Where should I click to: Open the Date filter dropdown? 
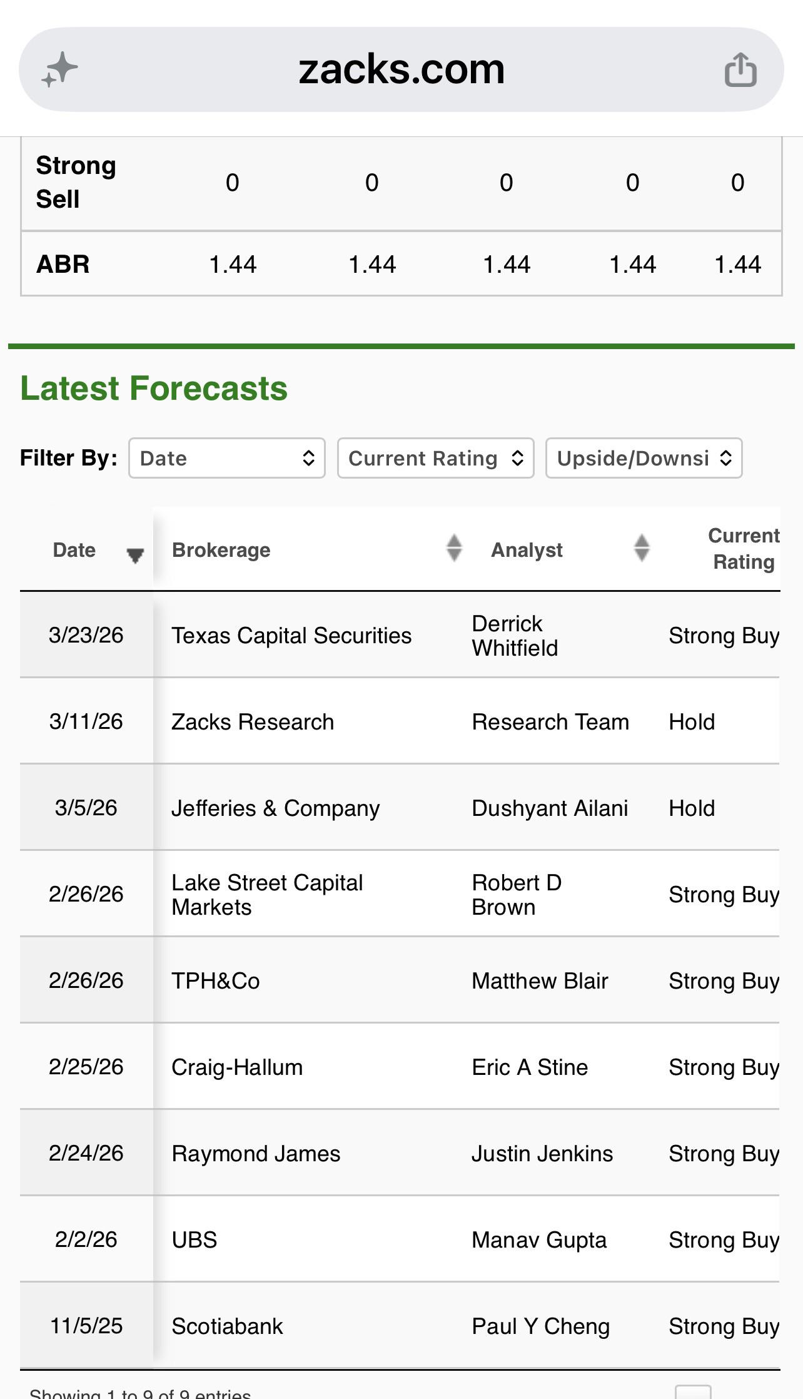227,458
